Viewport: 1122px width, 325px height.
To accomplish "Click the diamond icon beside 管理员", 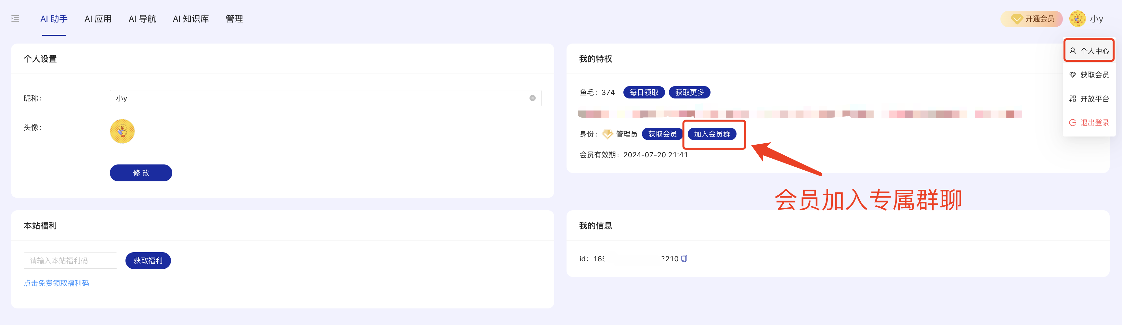I will [607, 134].
